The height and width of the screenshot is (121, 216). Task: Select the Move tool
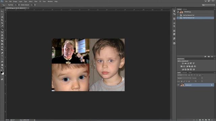[2, 11]
